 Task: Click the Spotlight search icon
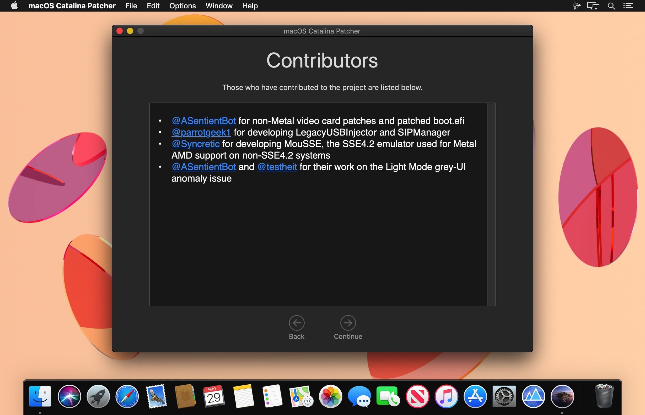611,6
